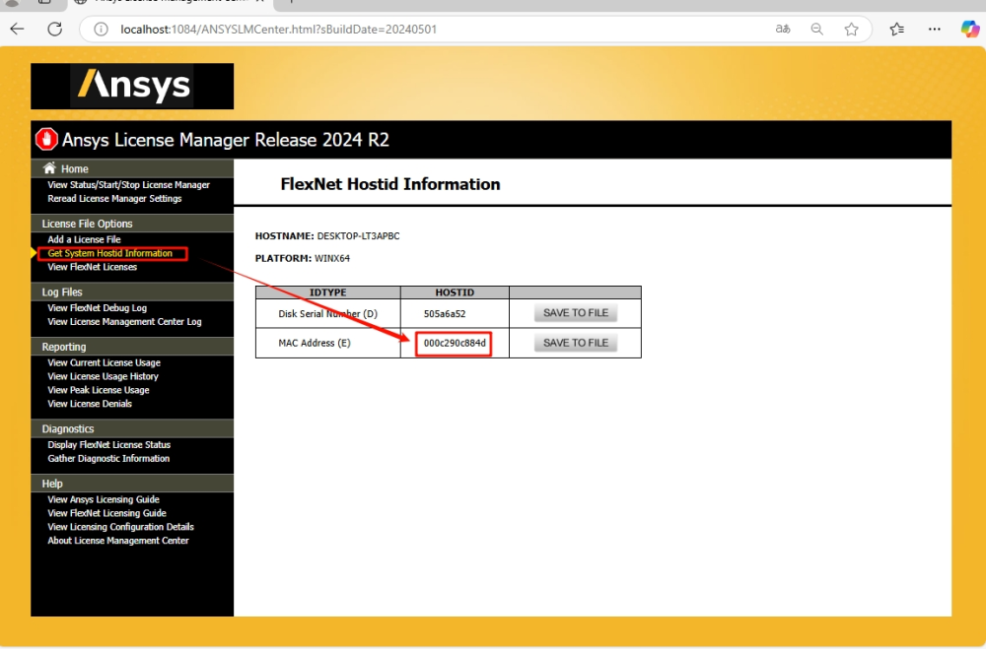
Task: Save MAC Address hostid to file
Action: pyautogui.click(x=576, y=343)
